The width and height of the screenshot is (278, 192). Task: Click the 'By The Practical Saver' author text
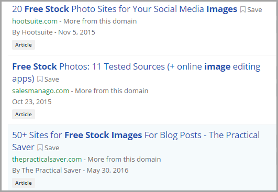47,171
